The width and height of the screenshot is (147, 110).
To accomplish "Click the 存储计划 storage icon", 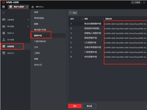I will (x=4, y=33).
